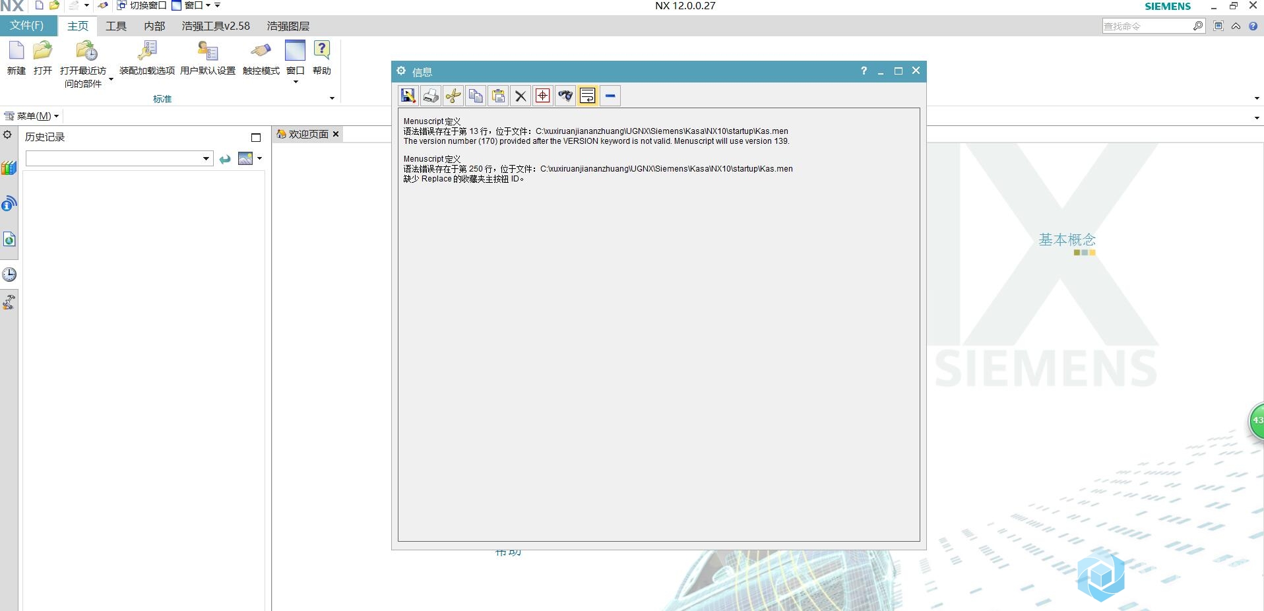Viewport: 1264px width, 611px height.
Task: Open the 历史记录 filter combo box
Action: click(x=119, y=158)
